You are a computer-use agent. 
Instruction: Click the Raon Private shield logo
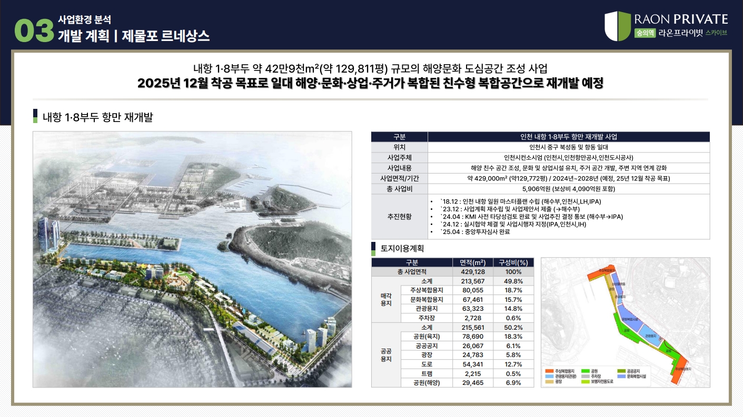coord(617,26)
